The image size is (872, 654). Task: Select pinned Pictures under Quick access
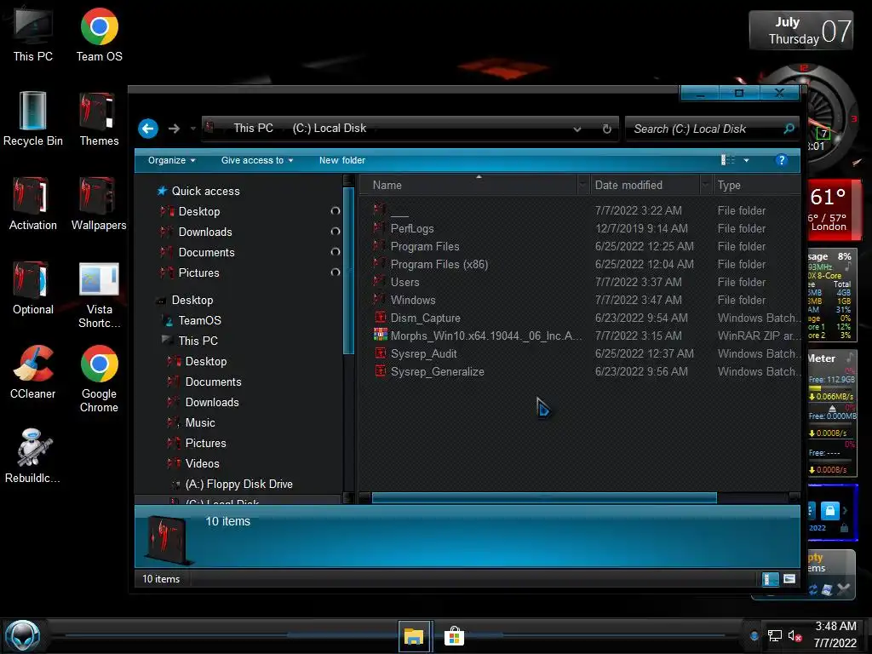click(190, 273)
